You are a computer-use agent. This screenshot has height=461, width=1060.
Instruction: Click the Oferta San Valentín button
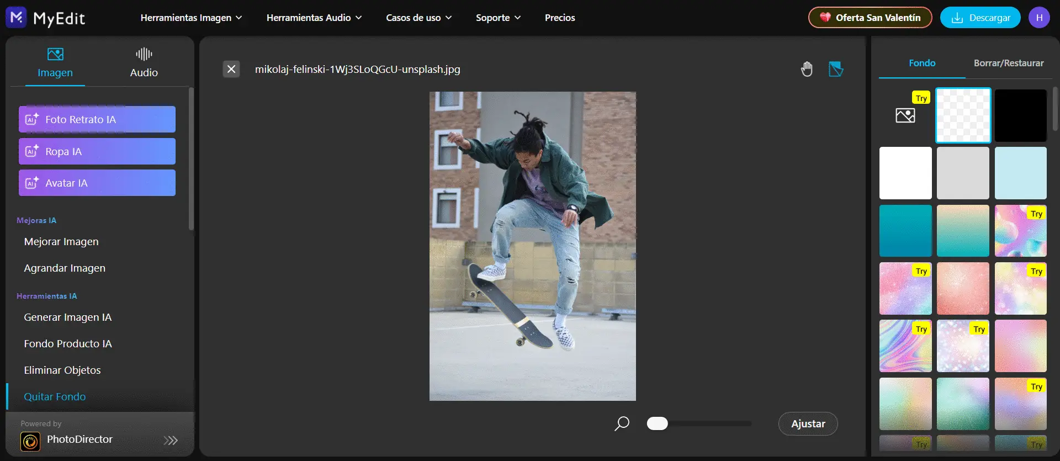pos(870,18)
